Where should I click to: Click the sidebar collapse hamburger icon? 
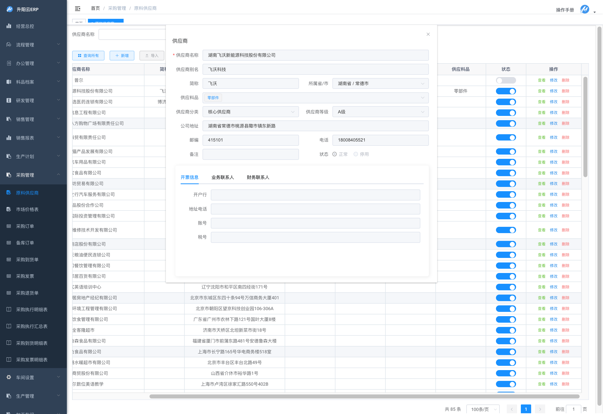click(77, 9)
